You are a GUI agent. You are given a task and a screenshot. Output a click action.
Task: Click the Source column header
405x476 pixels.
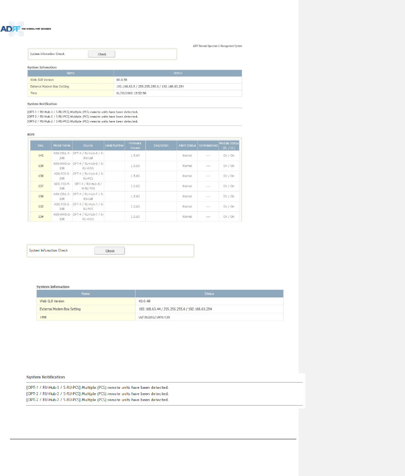(x=88, y=145)
